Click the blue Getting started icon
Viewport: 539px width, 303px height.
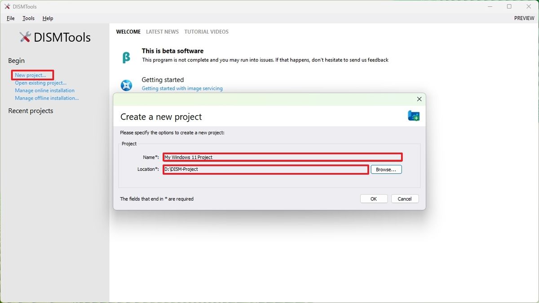point(126,85)
